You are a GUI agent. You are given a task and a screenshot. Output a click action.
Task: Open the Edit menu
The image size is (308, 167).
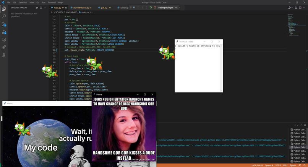[15, 2]
